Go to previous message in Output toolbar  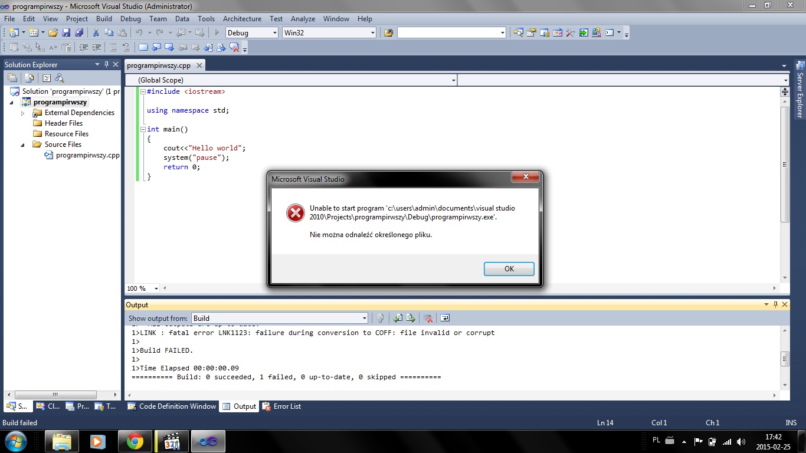point(398,318)
